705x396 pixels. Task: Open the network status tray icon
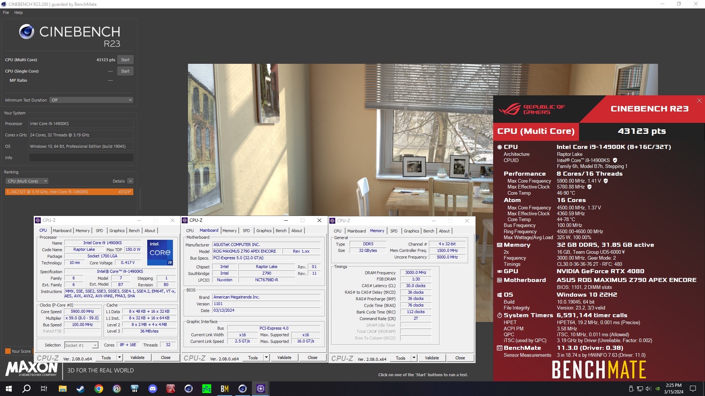click(640, 389)
